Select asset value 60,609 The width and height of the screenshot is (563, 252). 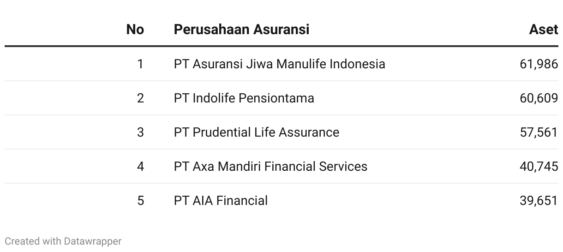pyautogui.click(x=539, y=98)
